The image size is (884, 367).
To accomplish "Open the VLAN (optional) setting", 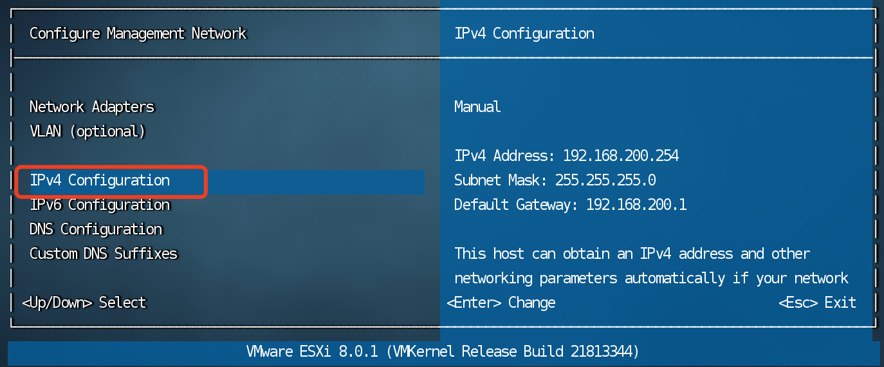I will [87, 131].
